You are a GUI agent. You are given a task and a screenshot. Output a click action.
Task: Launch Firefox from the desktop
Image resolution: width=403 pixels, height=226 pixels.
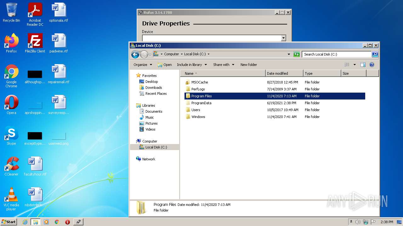point(11,43)
